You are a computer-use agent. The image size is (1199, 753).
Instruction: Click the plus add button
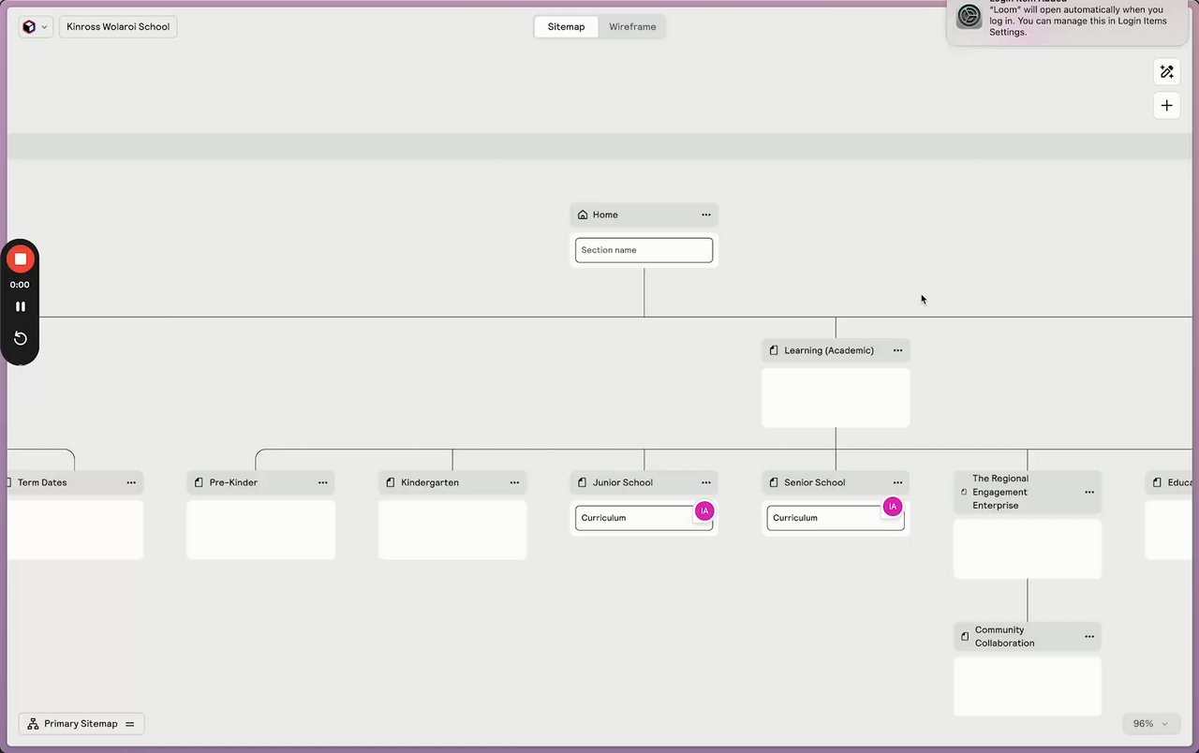tap(1166, 106)
